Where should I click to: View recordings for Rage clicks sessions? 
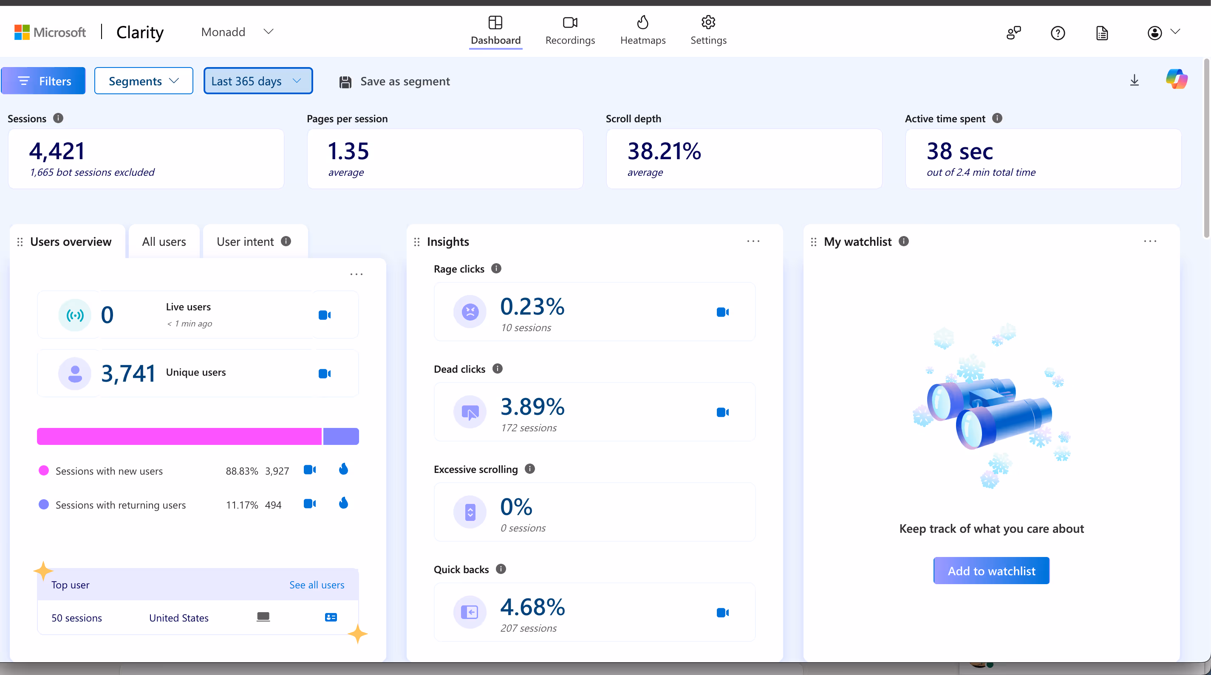(x=722, y=312)
